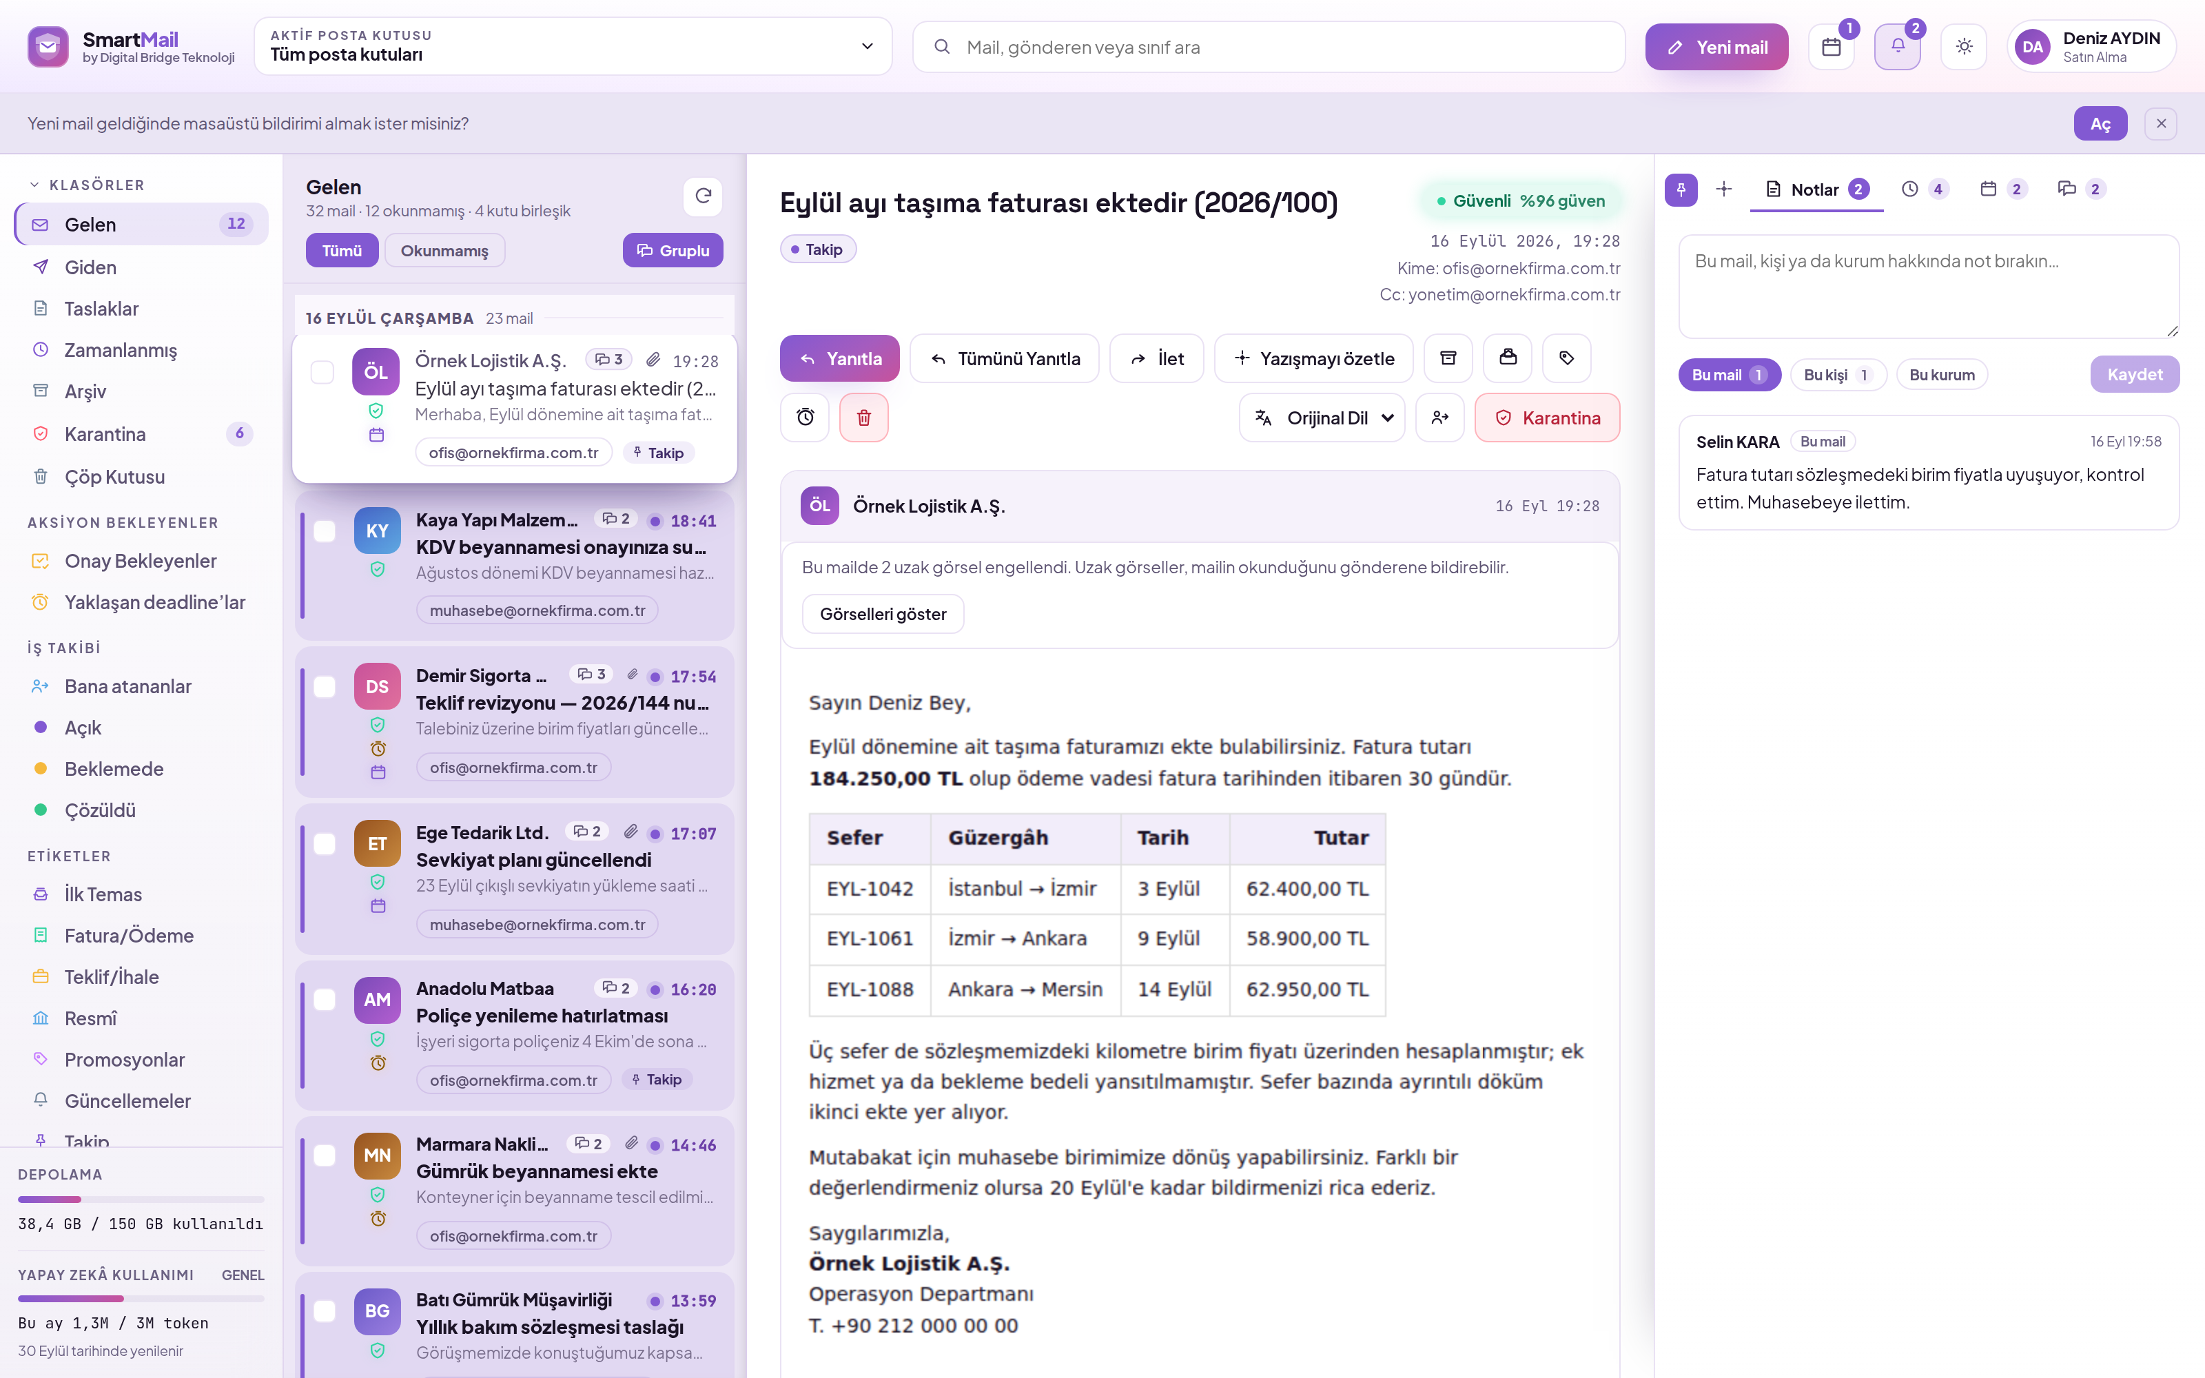Filter list by Okunmamış
2205x1378 pixels.
pos(444,251)
